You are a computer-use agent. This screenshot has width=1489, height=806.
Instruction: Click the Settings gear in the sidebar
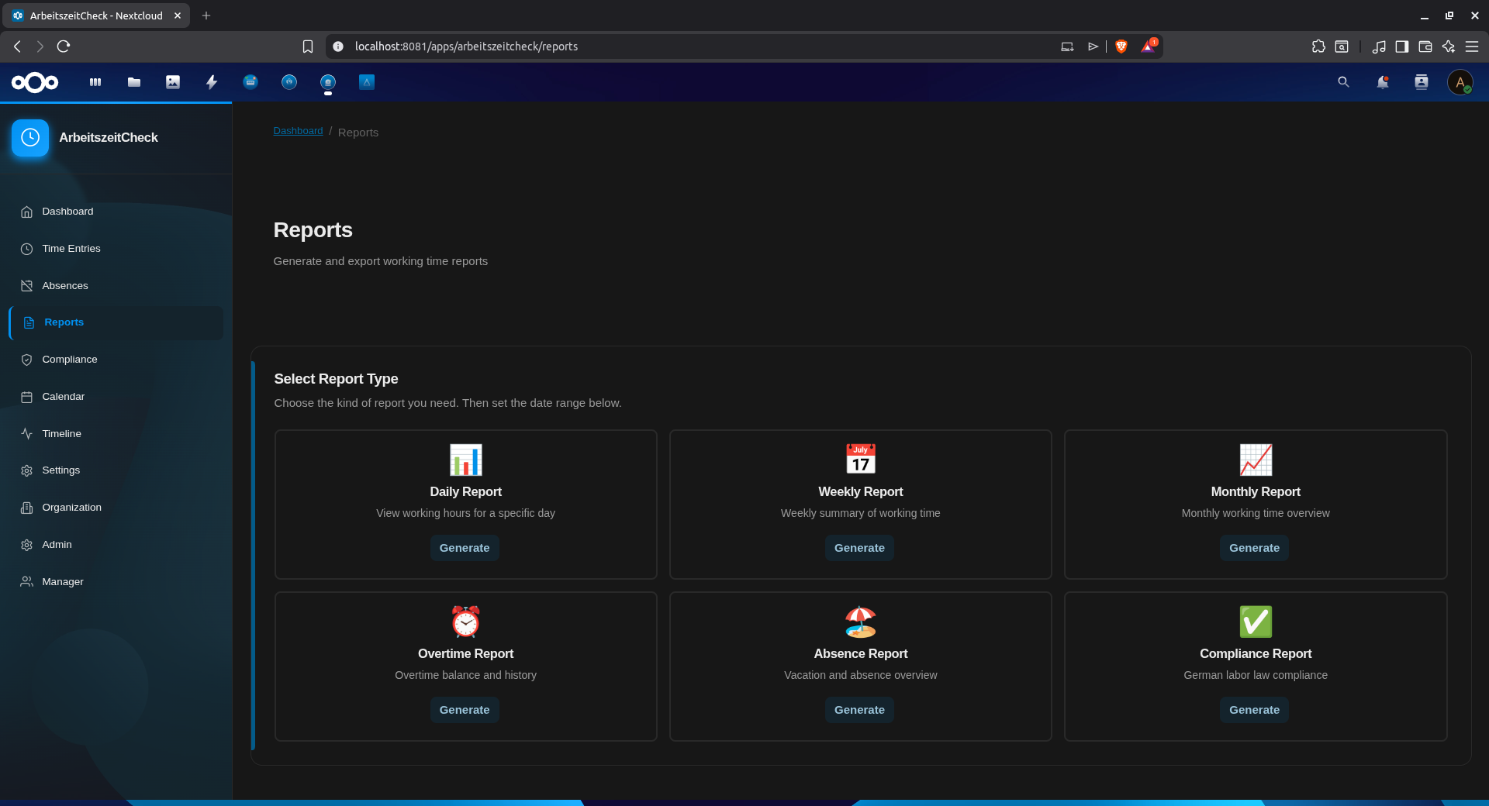click(26, 470)
